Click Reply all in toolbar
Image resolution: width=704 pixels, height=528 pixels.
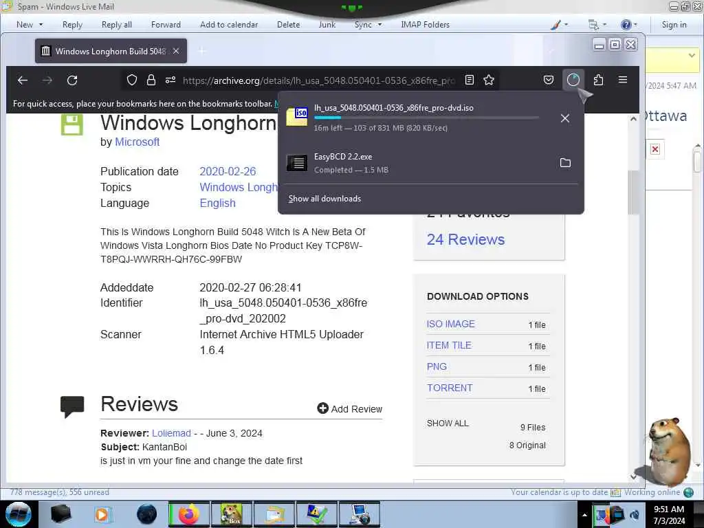[x=117, y=25]
